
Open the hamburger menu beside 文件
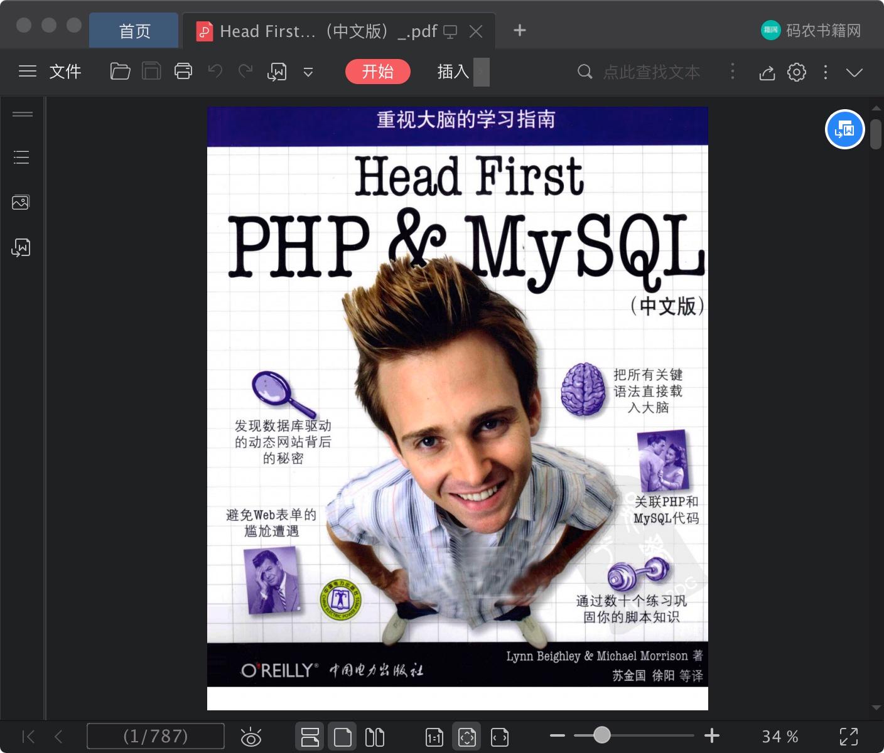pyautogui.click(x=28, y=72)
